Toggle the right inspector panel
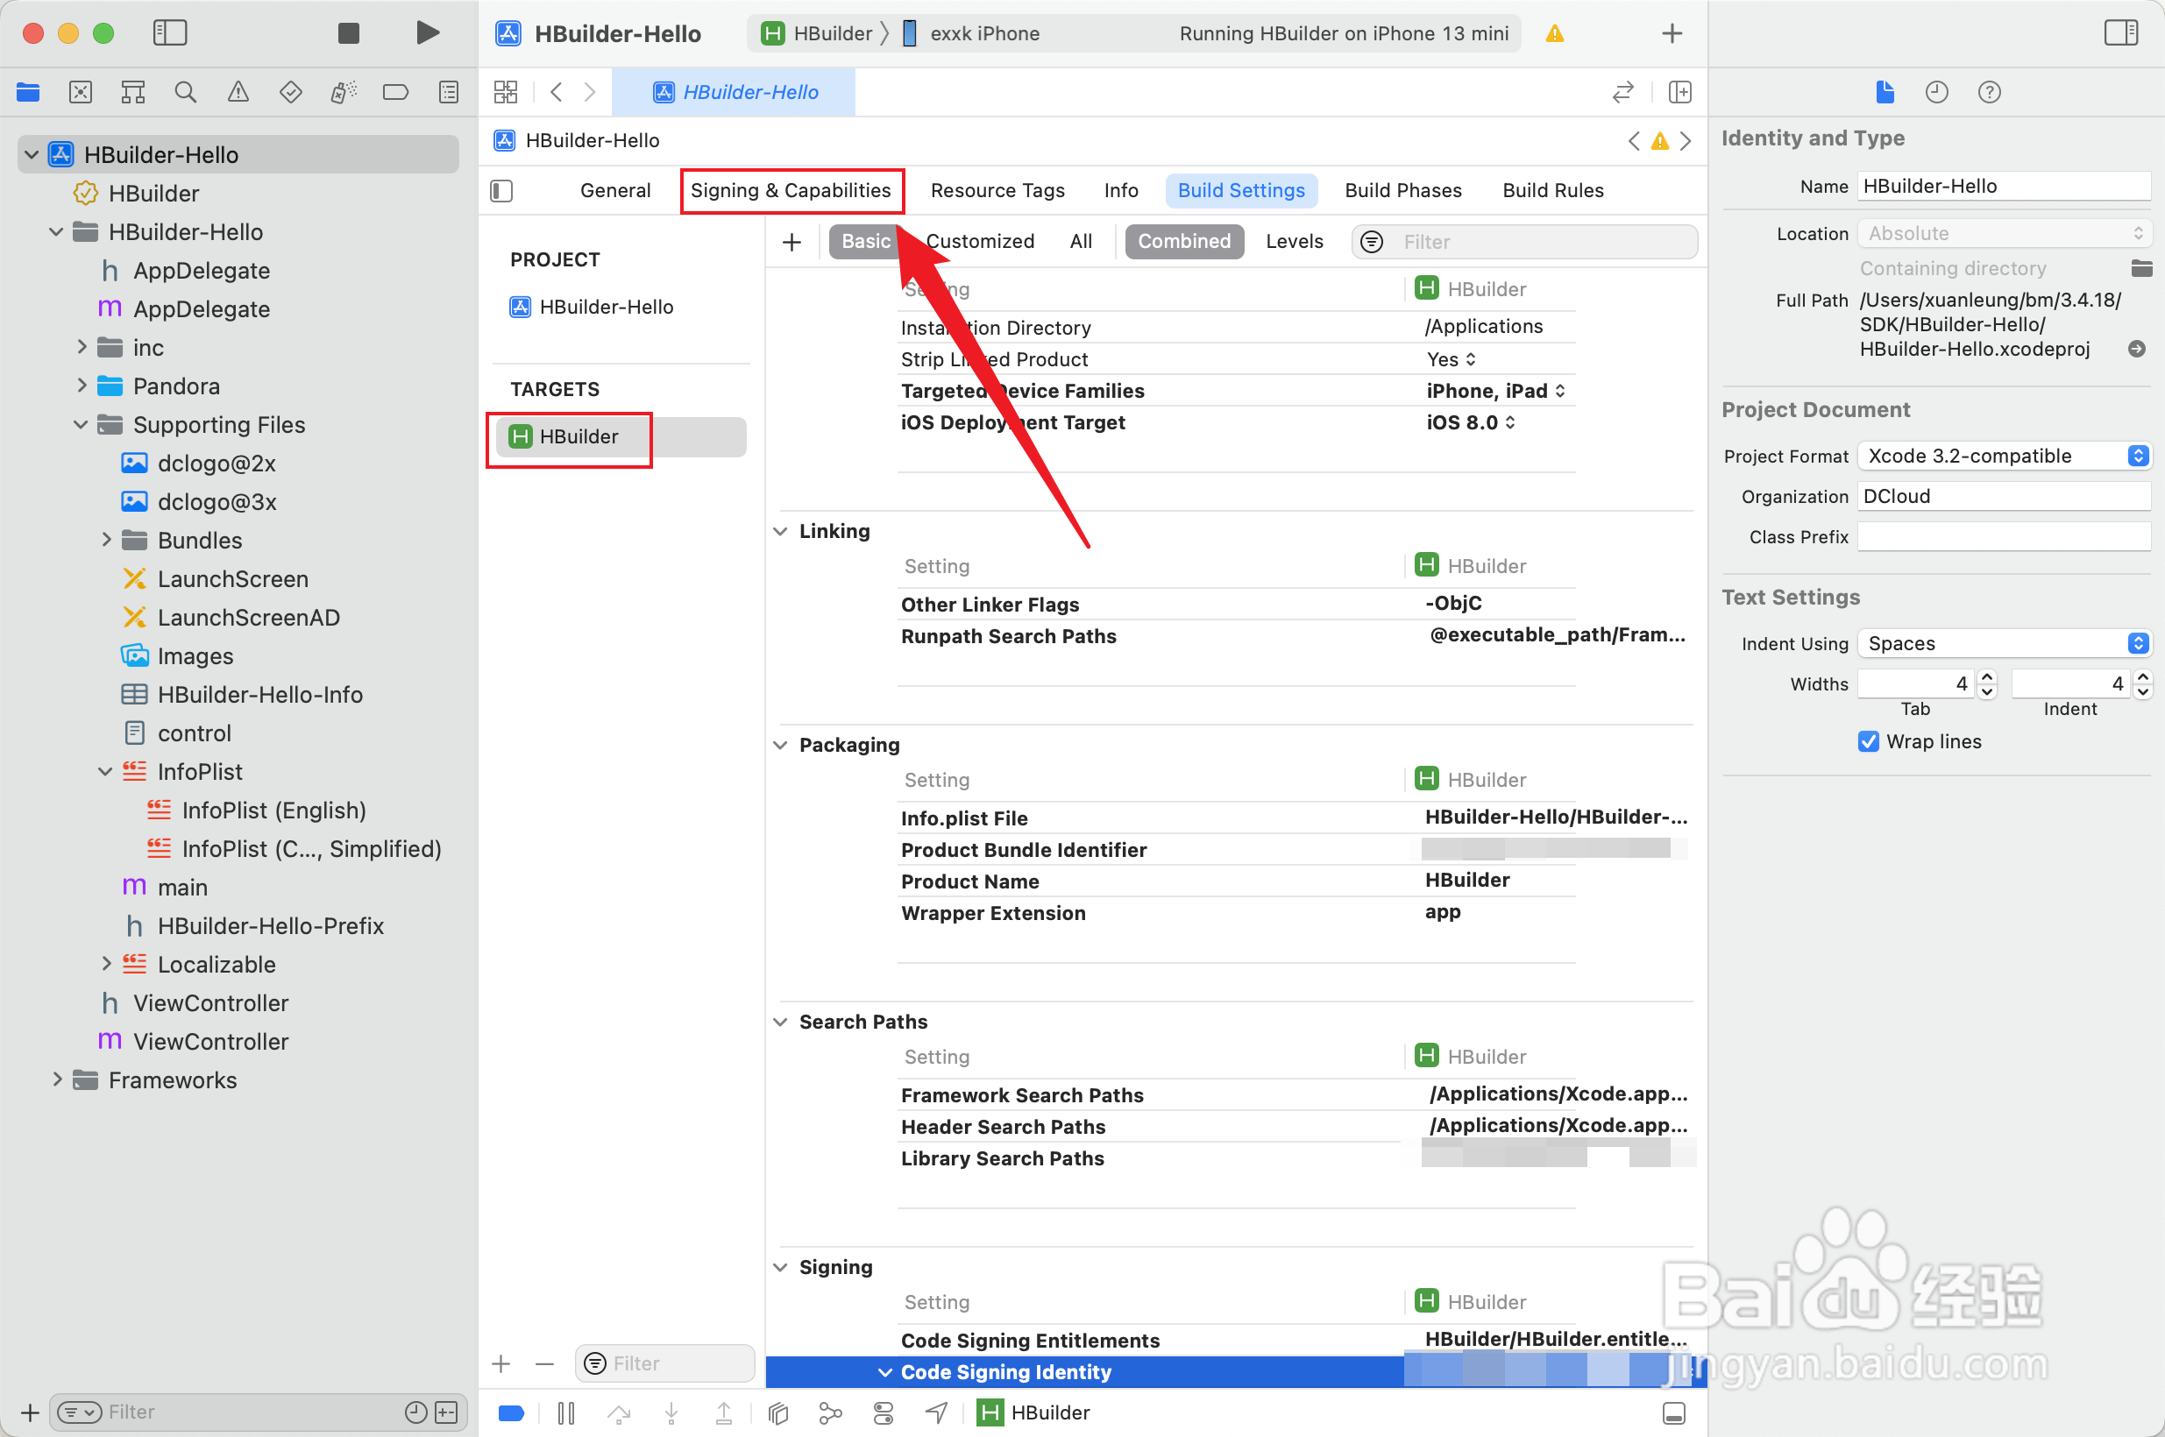Image resolution: width=2165 pixels, height=1437 pixels. coord(2121,33)
